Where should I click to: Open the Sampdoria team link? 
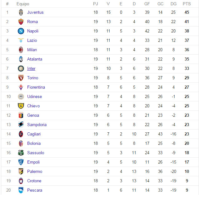[x=37, y=125]
